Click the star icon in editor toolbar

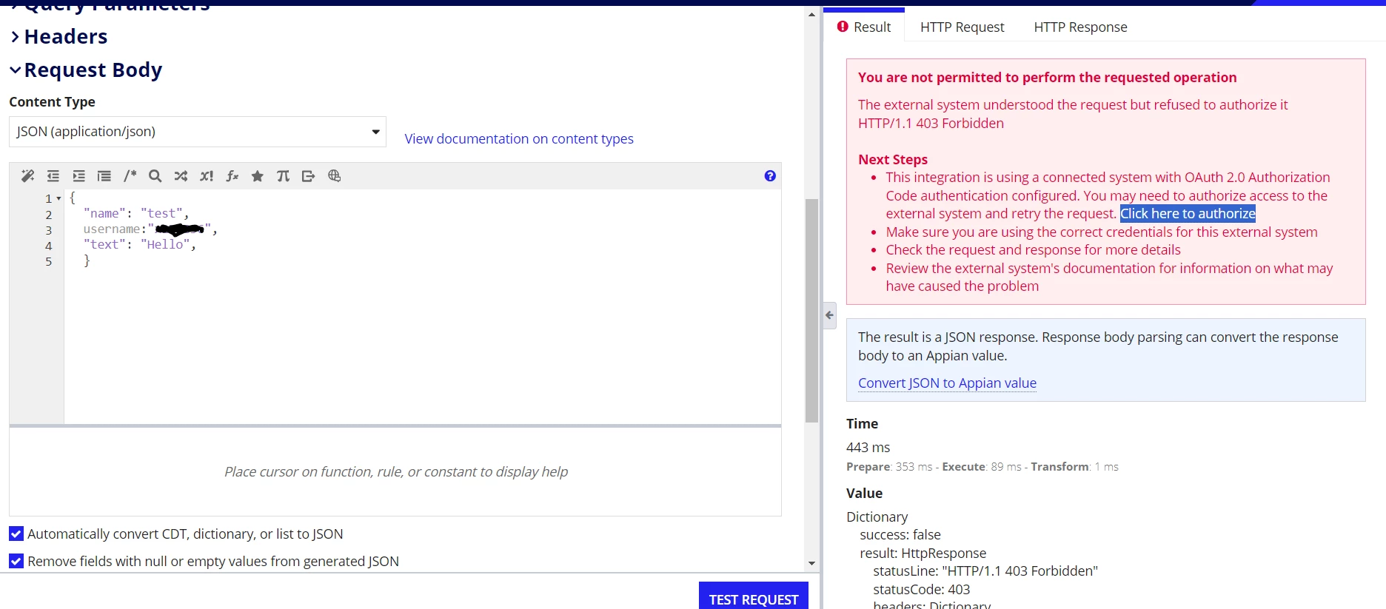[x=258, y=176]
